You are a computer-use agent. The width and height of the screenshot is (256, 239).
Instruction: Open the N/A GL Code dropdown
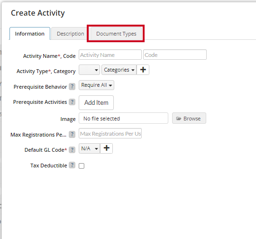click(89, 148)
